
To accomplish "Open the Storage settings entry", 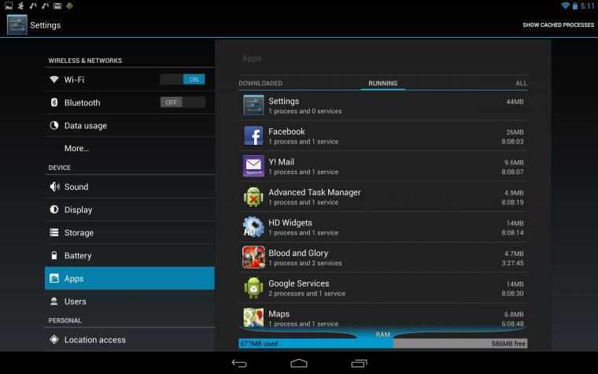I will pos(130,232).
